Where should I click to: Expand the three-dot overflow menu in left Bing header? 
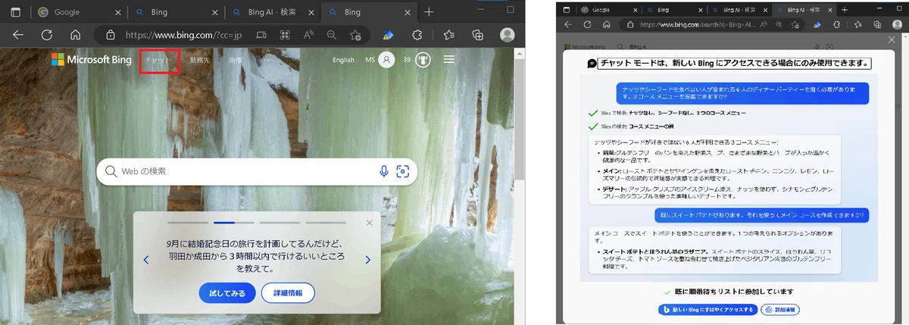click(265, 60)
